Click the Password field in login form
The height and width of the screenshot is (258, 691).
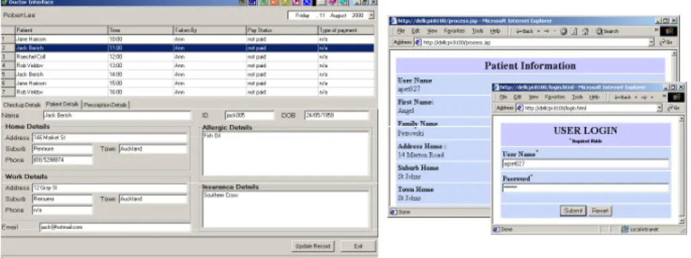pyautogui.click(x=585, y=188)
